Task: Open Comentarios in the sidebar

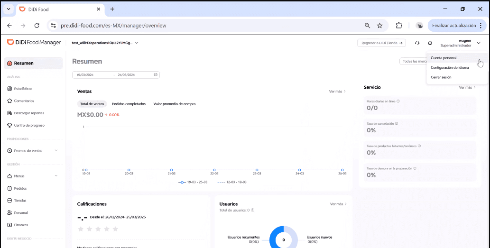Action: coord(24,101)
